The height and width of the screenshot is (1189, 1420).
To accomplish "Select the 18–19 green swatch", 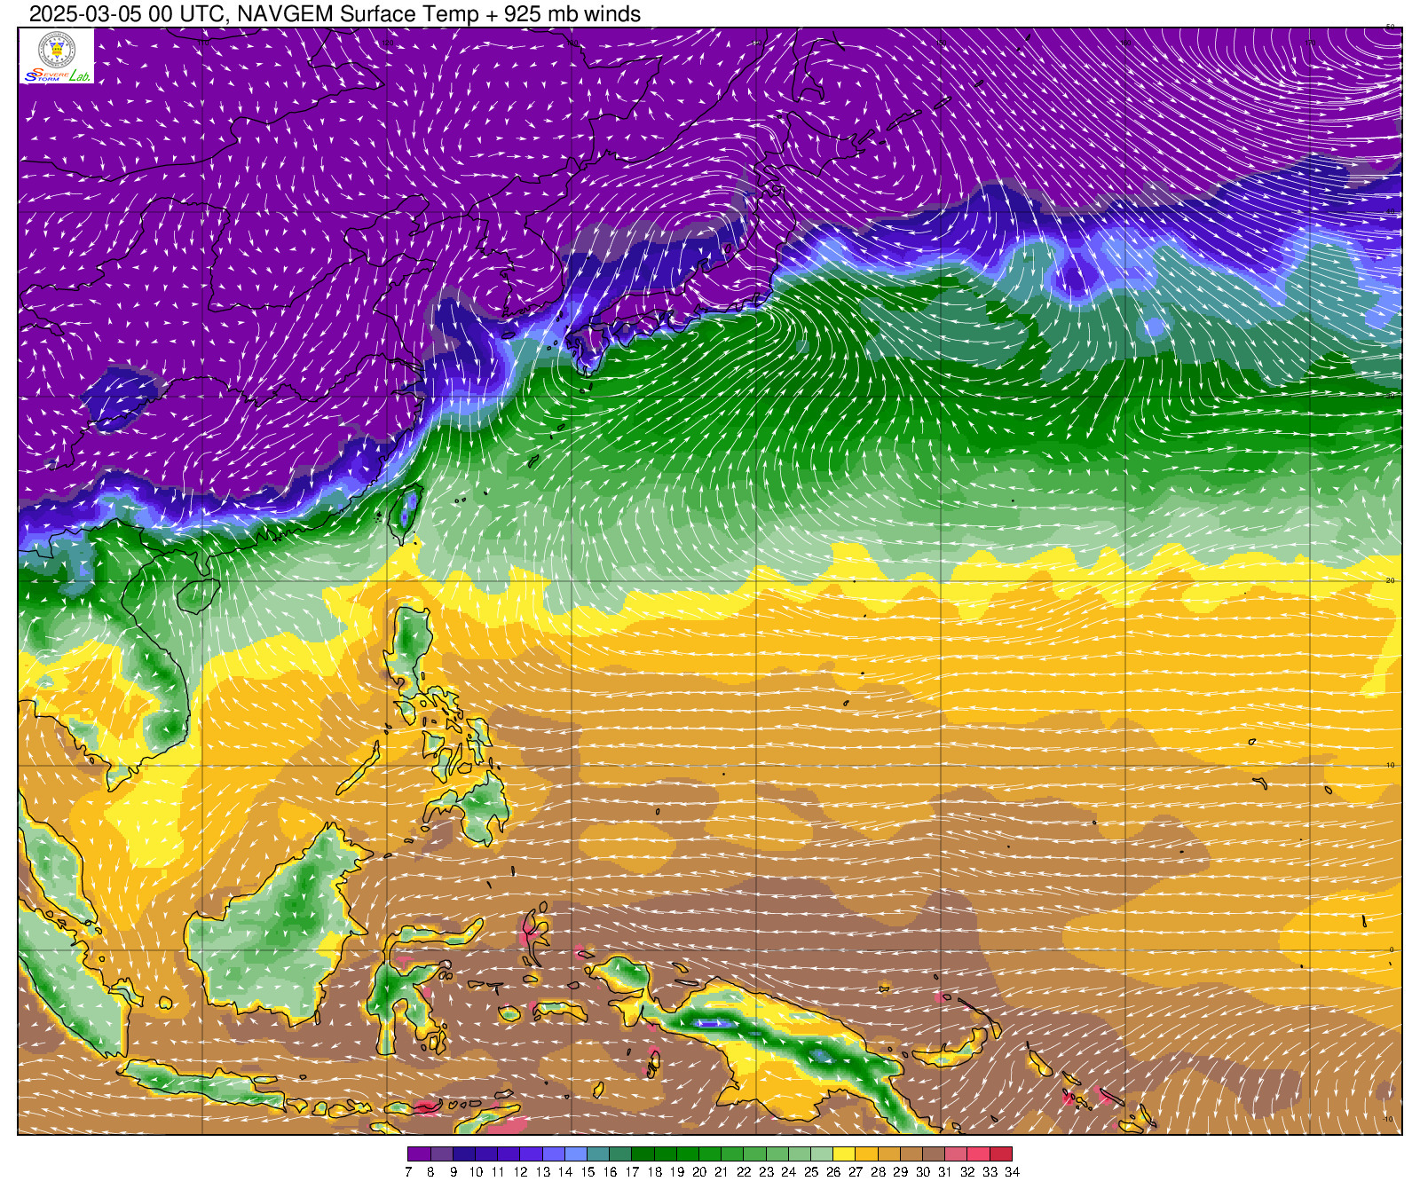I will click(x=665, y=1154).
